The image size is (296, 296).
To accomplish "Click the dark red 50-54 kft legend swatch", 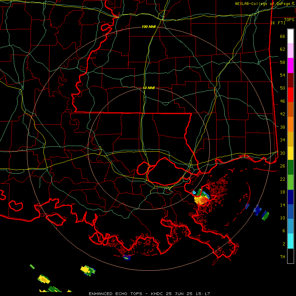I will [290, 81].
